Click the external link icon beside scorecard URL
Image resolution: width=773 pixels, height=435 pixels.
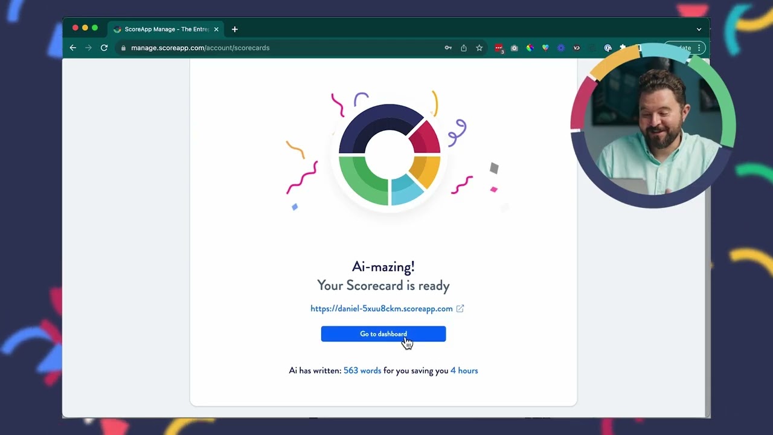pyautogui.click(x=460, y=309)
